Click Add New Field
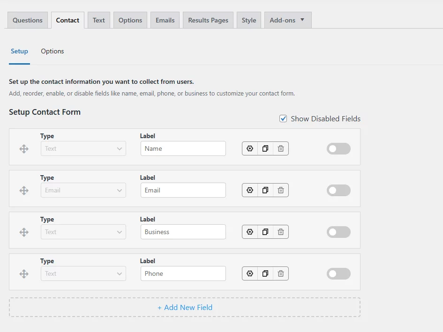 pyautogui.click(x=184, y=307)
